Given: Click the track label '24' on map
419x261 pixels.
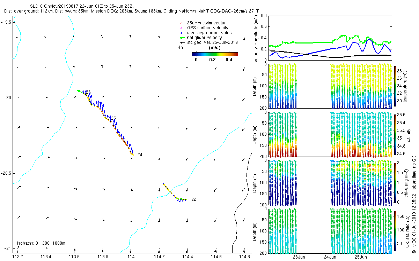Looking at the screenshot, I should pos(140,155).
